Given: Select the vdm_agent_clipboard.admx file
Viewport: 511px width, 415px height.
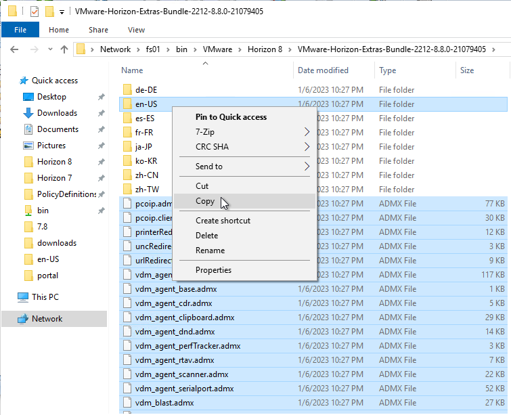Looking at the screenshot, I should tap(185, 318).
